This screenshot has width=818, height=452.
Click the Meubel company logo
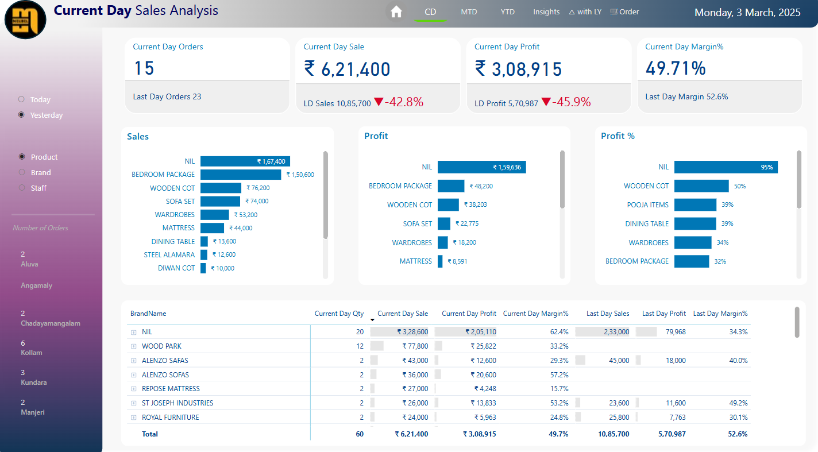25,20
